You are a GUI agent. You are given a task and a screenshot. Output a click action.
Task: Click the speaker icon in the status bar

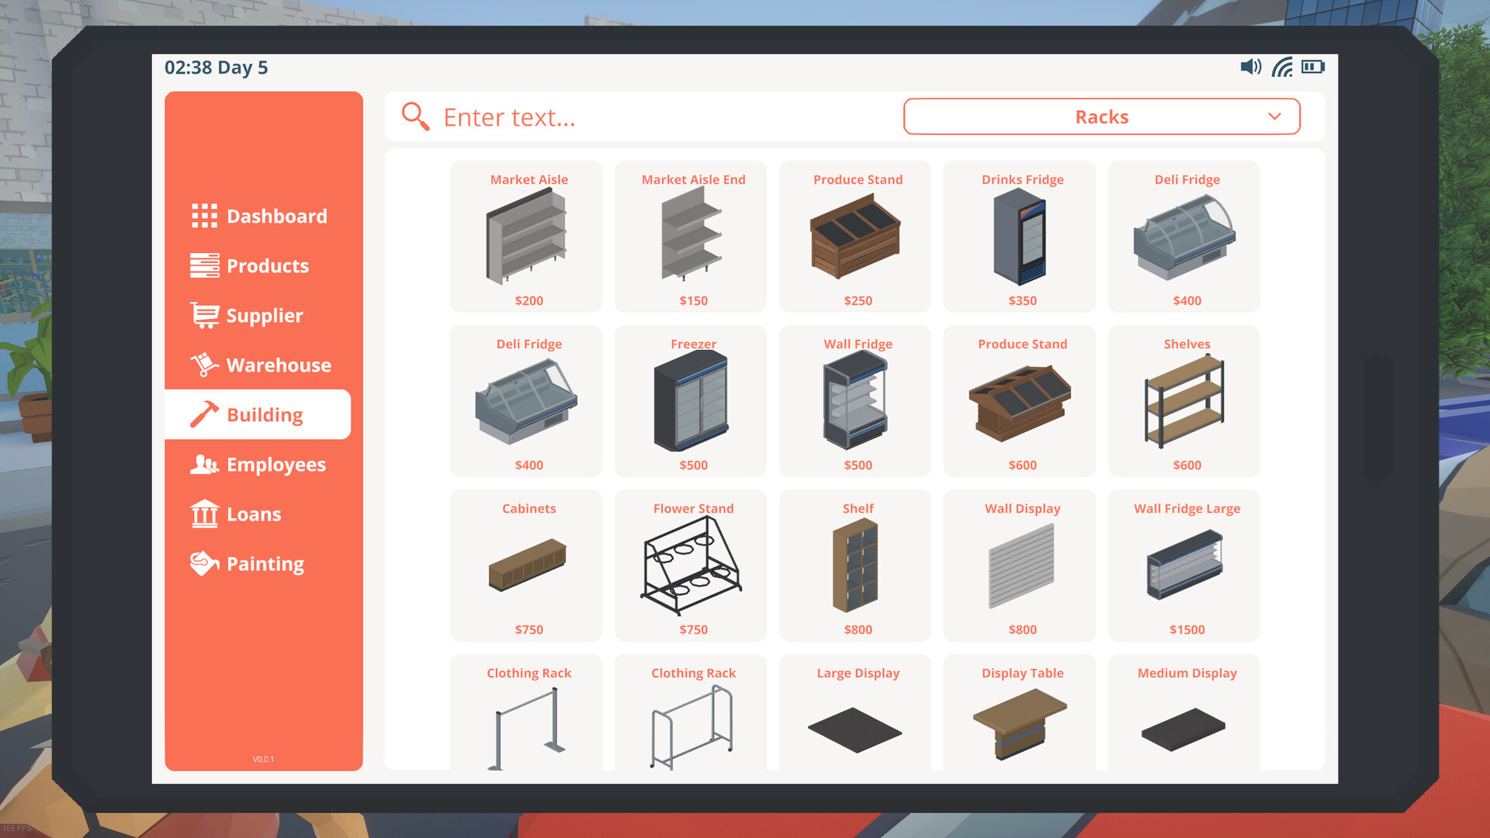pos(1249,67)
